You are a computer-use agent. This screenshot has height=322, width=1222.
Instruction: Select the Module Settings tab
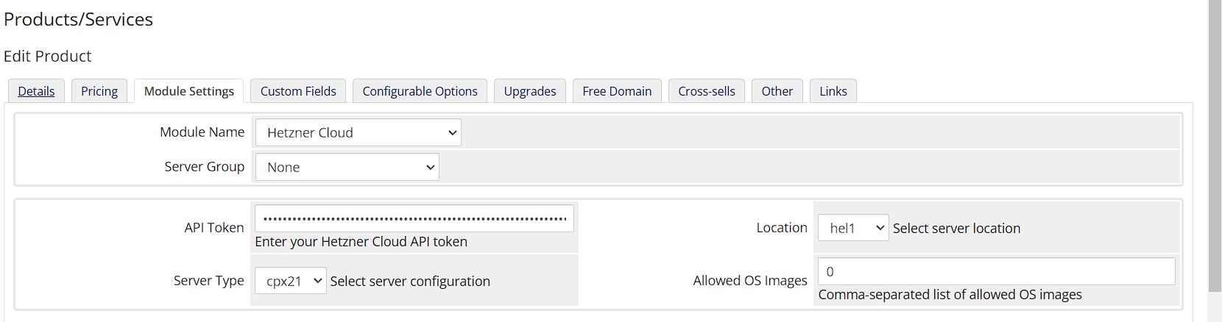[x=189, y=91]
